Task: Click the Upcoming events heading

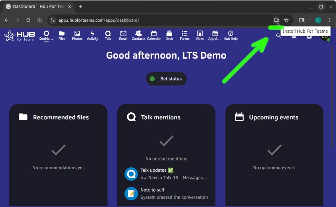Action: click(274, 117)
